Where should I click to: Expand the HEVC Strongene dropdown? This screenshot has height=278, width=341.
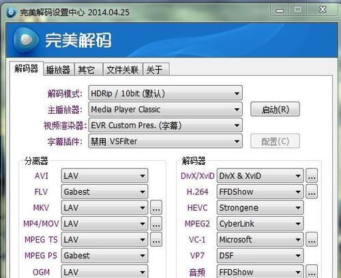point(260,208)
